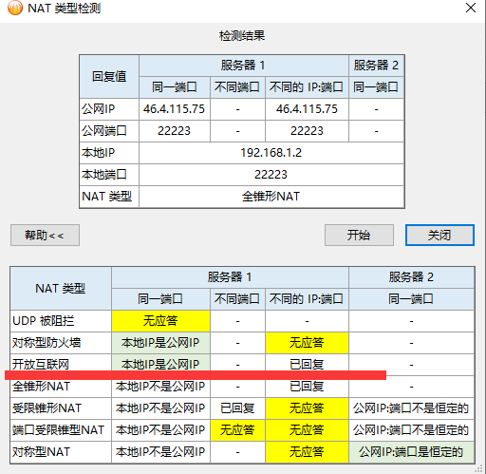This screenshot has height=474, width=486.
Task: Click the 回复值 header cell
Action: pos(109,76)
